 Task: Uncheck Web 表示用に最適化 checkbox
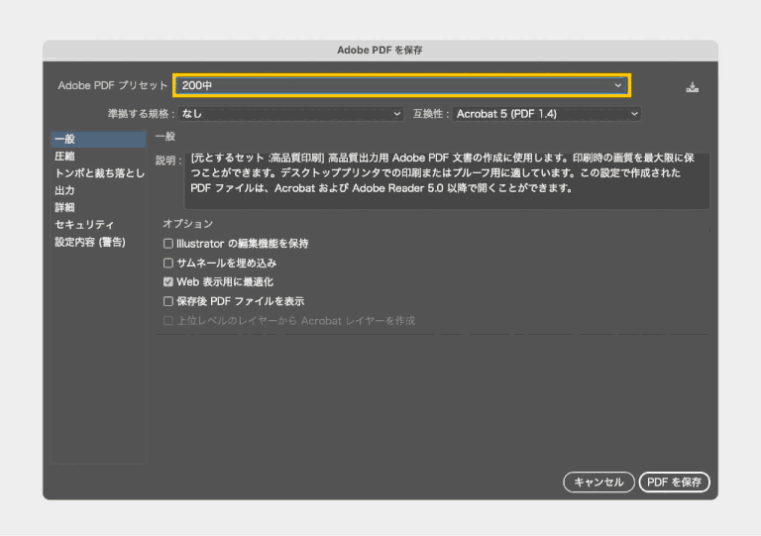(x=168, y=282)
